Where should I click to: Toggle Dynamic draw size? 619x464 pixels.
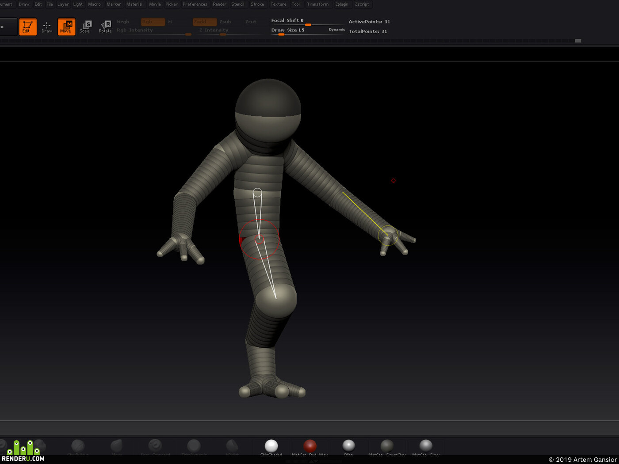[x=337, y=30]
